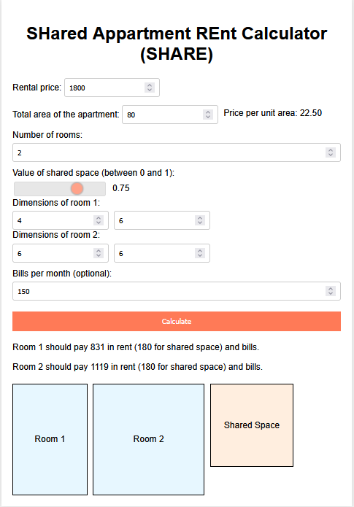Click the Shared Space box in layout

point(252,425)
